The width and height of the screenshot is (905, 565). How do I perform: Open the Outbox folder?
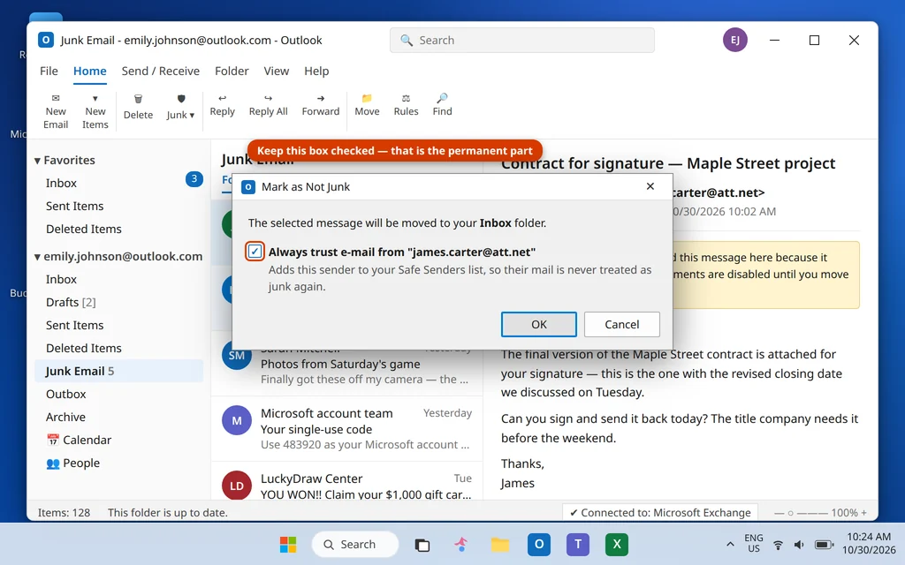click(x=119, y=394)
